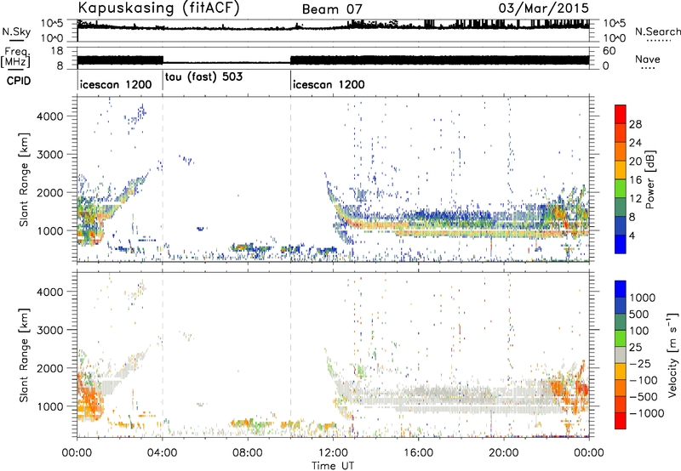Click the 'Time UT' axis label
Image resolution: width=681 pixels, height=471 pixels.
click(x=333, y=466)
